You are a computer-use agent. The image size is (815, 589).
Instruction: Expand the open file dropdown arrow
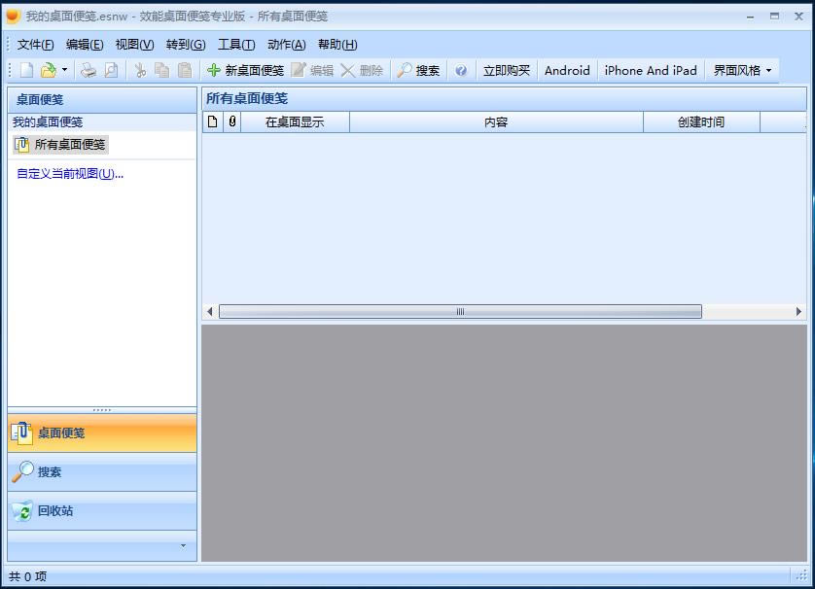[64, 70]
